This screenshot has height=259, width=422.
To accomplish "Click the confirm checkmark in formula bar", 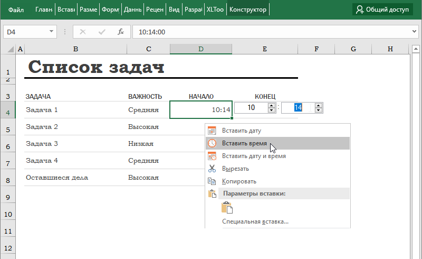I will coord(101,32).
